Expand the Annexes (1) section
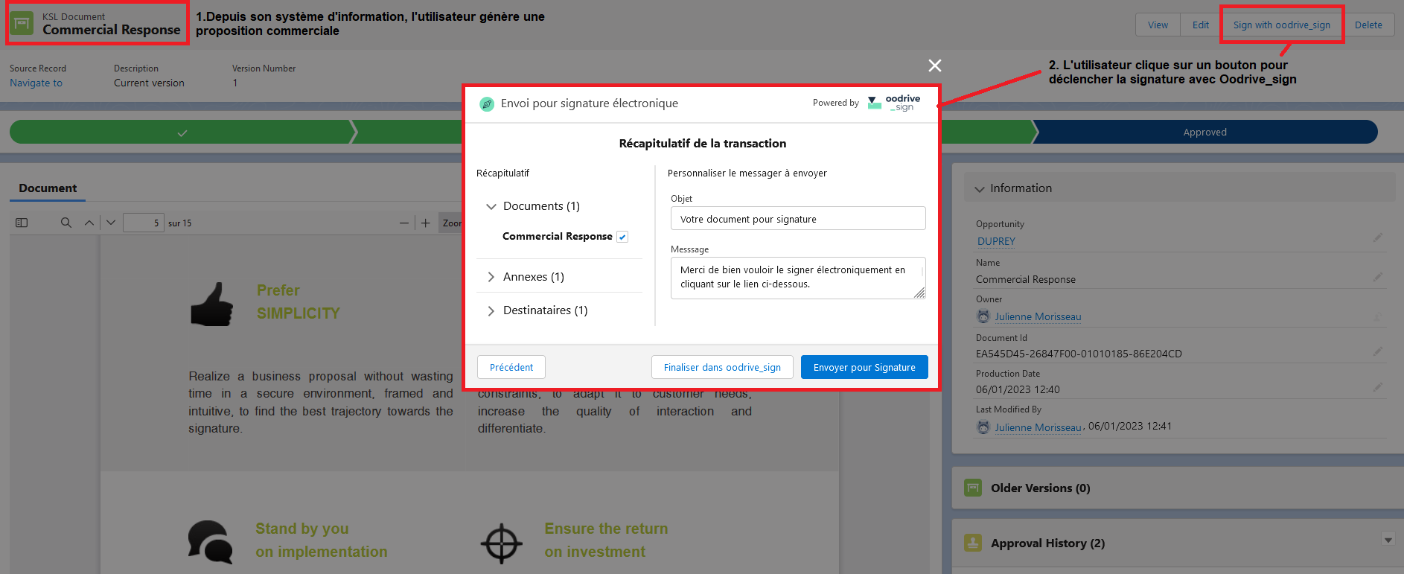 (491, 277)
